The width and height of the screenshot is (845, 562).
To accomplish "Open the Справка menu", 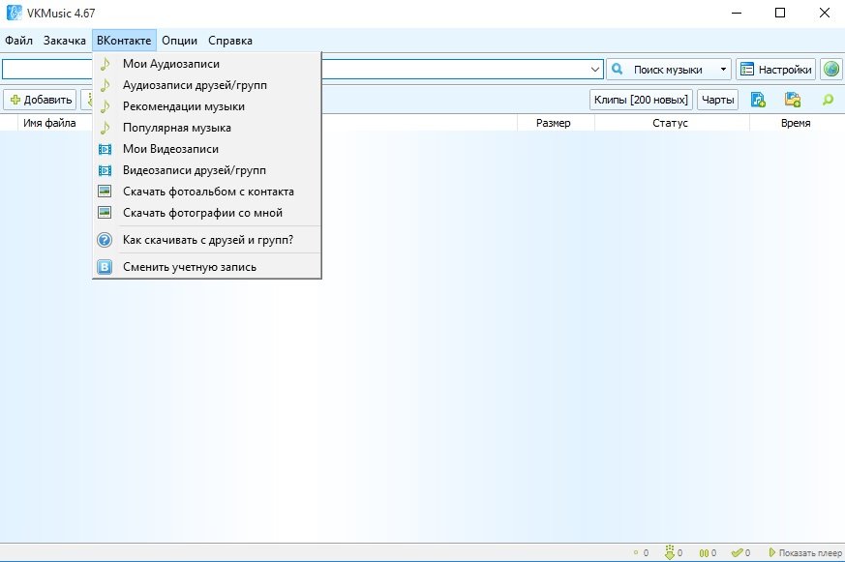I will click(x=230, y=41).
